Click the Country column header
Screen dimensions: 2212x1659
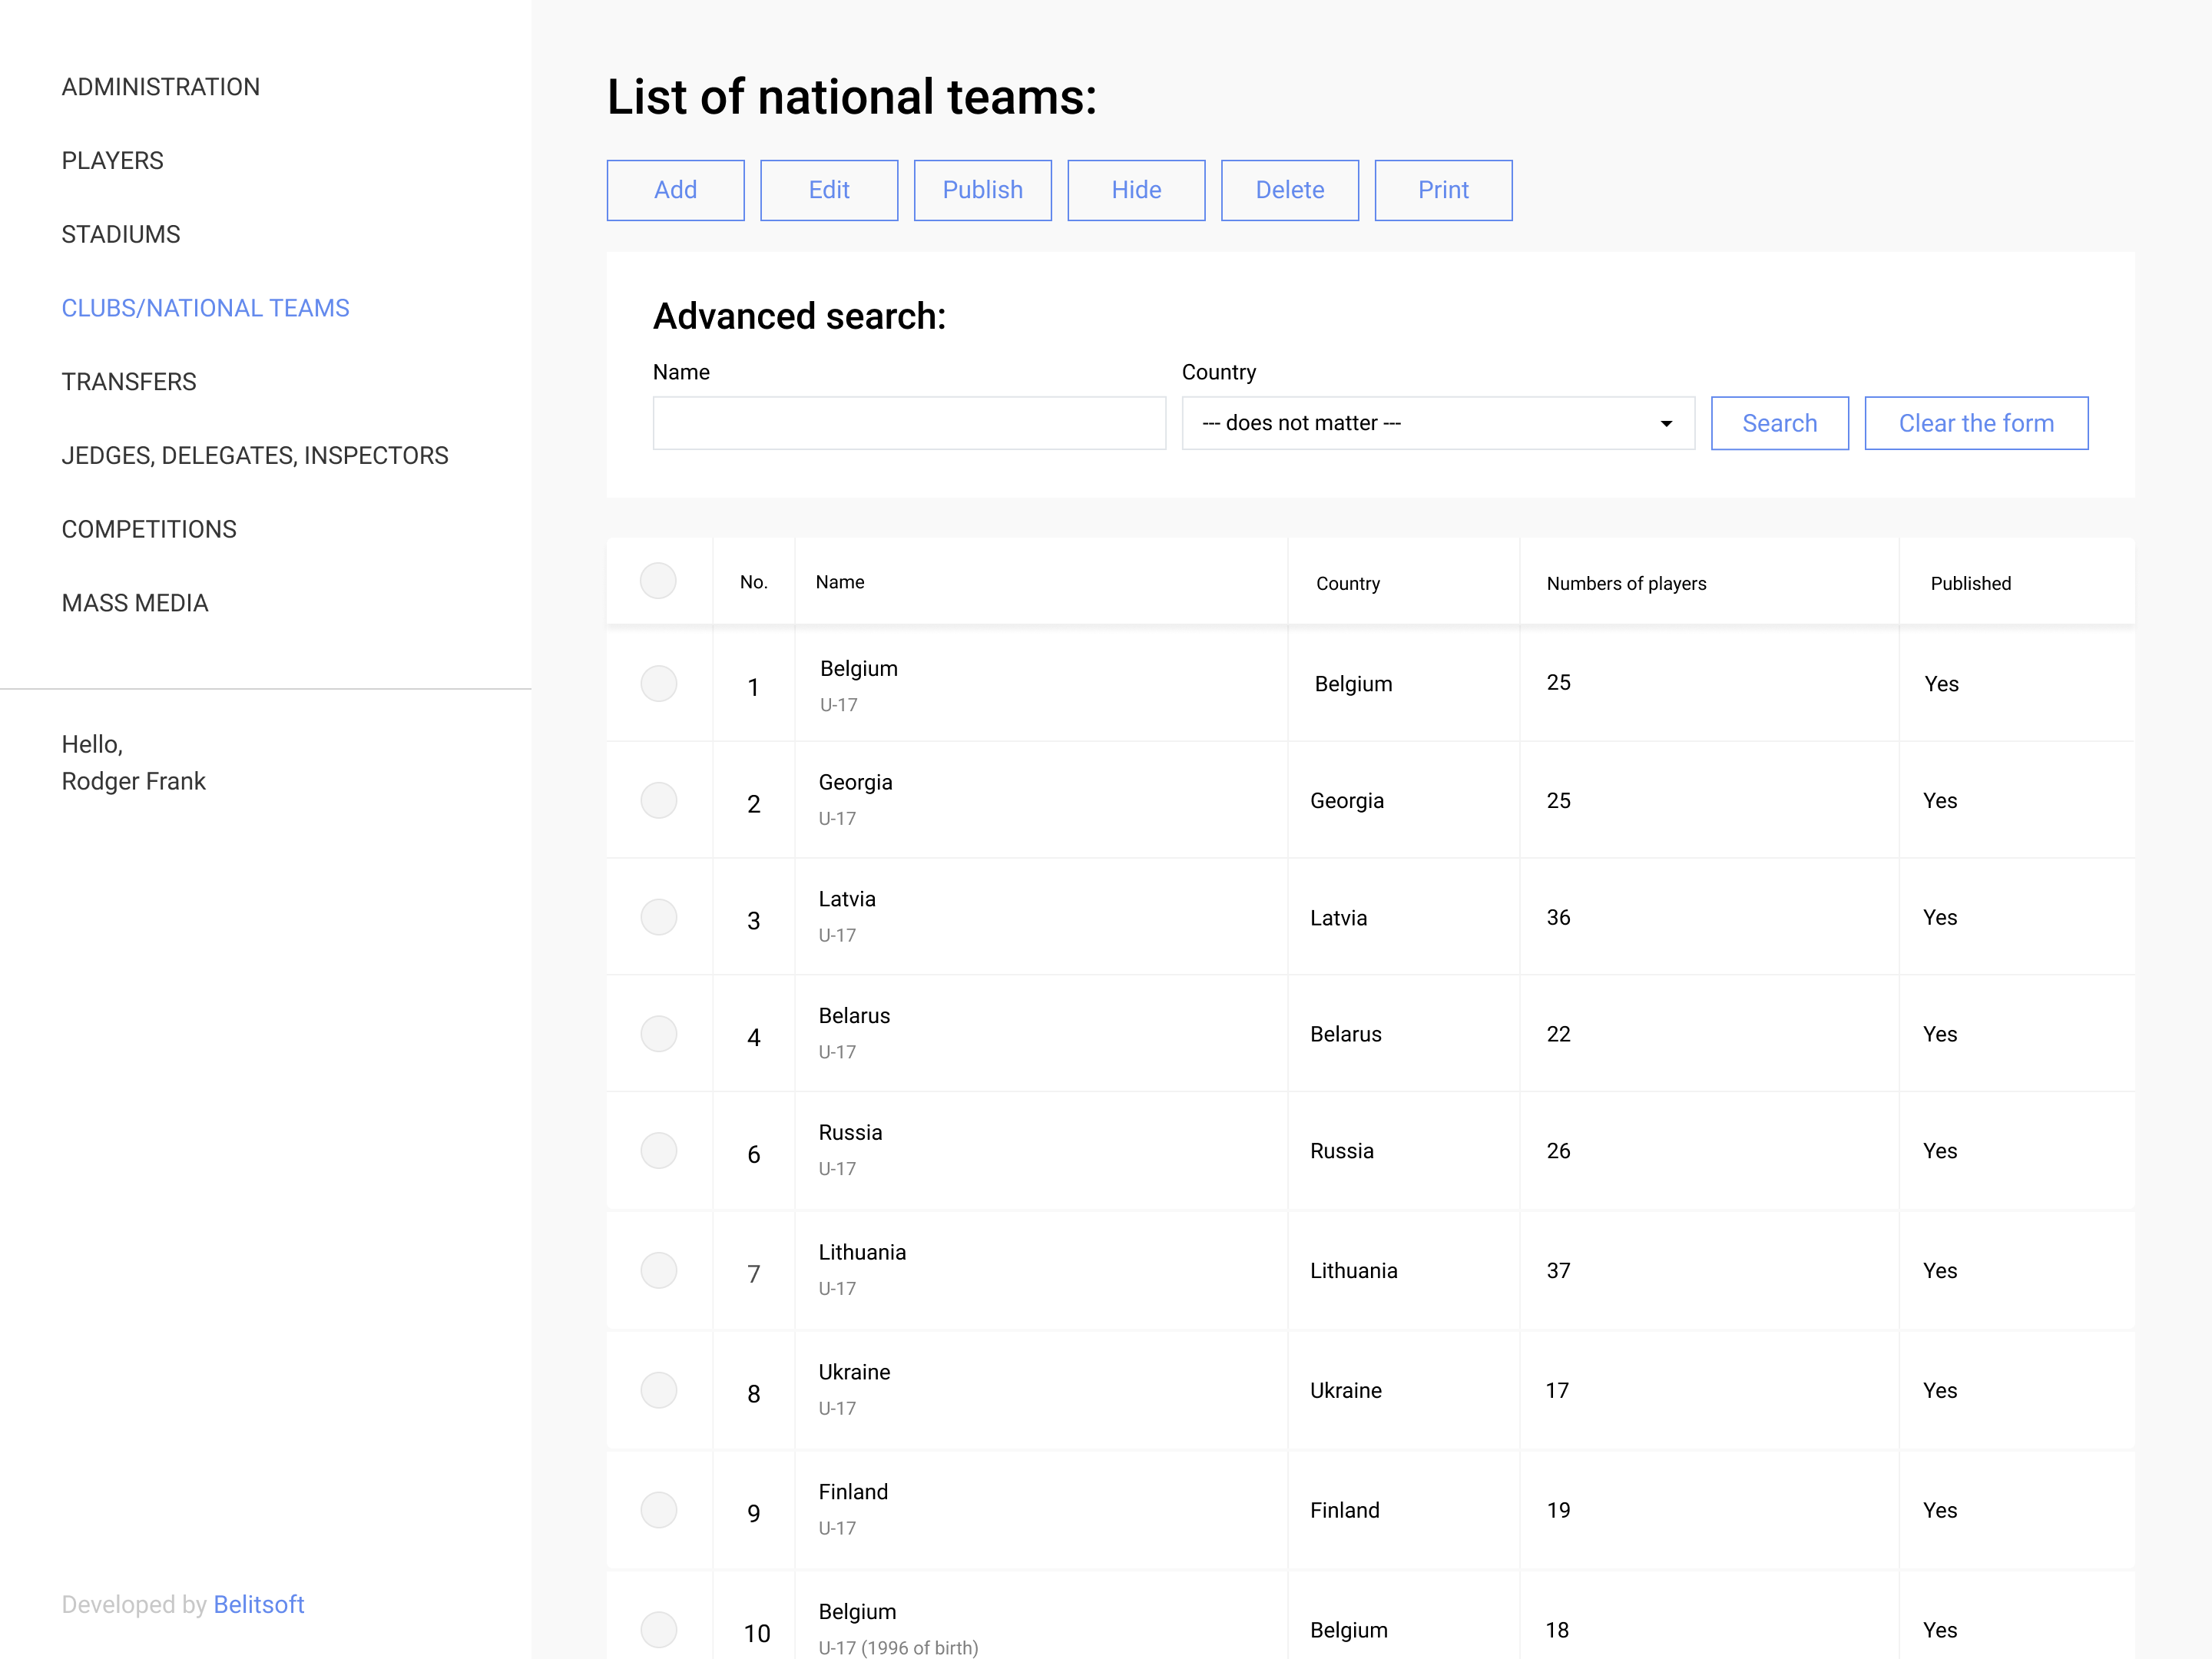pos(1348,584)
